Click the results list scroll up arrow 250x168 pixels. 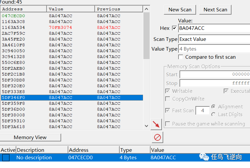pyautogui.click(x=146, y=9)
